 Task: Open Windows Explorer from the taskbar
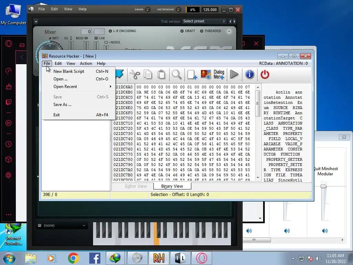pos(31,258)
